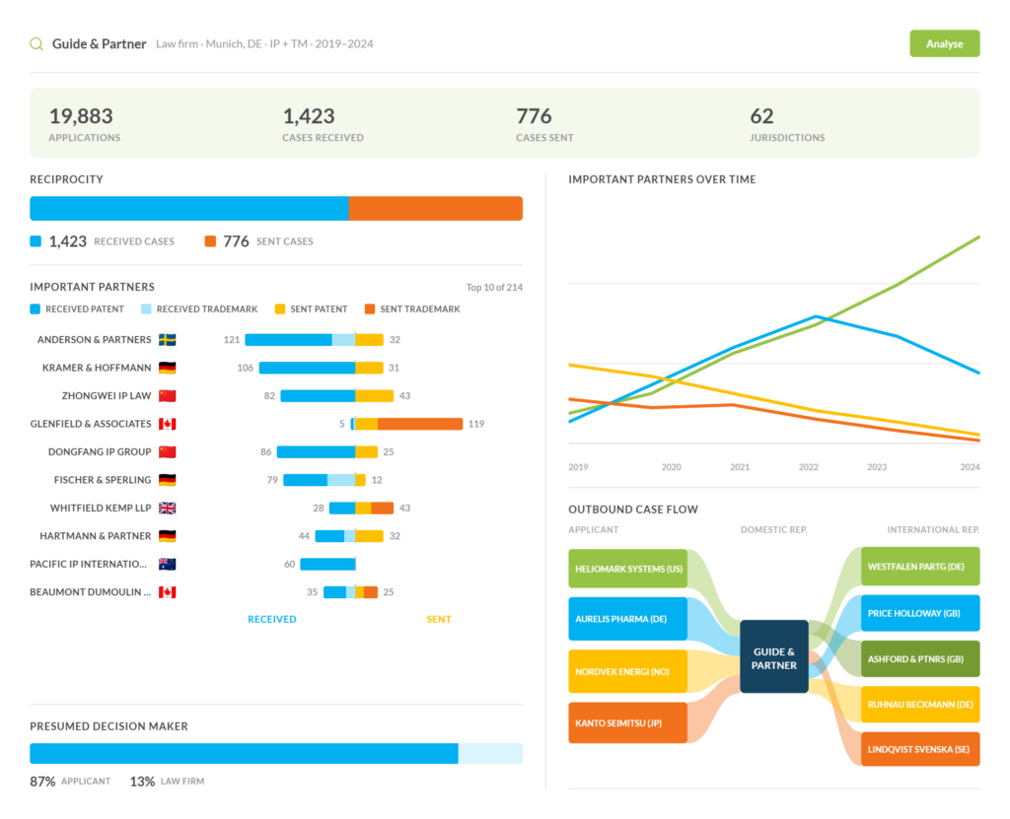Click the Ruhnau Beckmann (DE) node

point(920,705)
